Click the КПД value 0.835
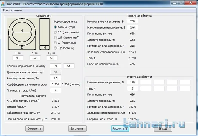198x136 pixels. pos(55,101)
